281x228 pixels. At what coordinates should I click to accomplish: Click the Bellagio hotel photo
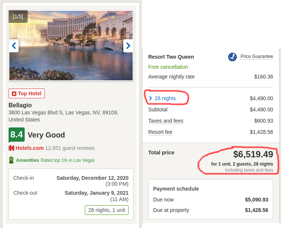click(x=71, y=46)
